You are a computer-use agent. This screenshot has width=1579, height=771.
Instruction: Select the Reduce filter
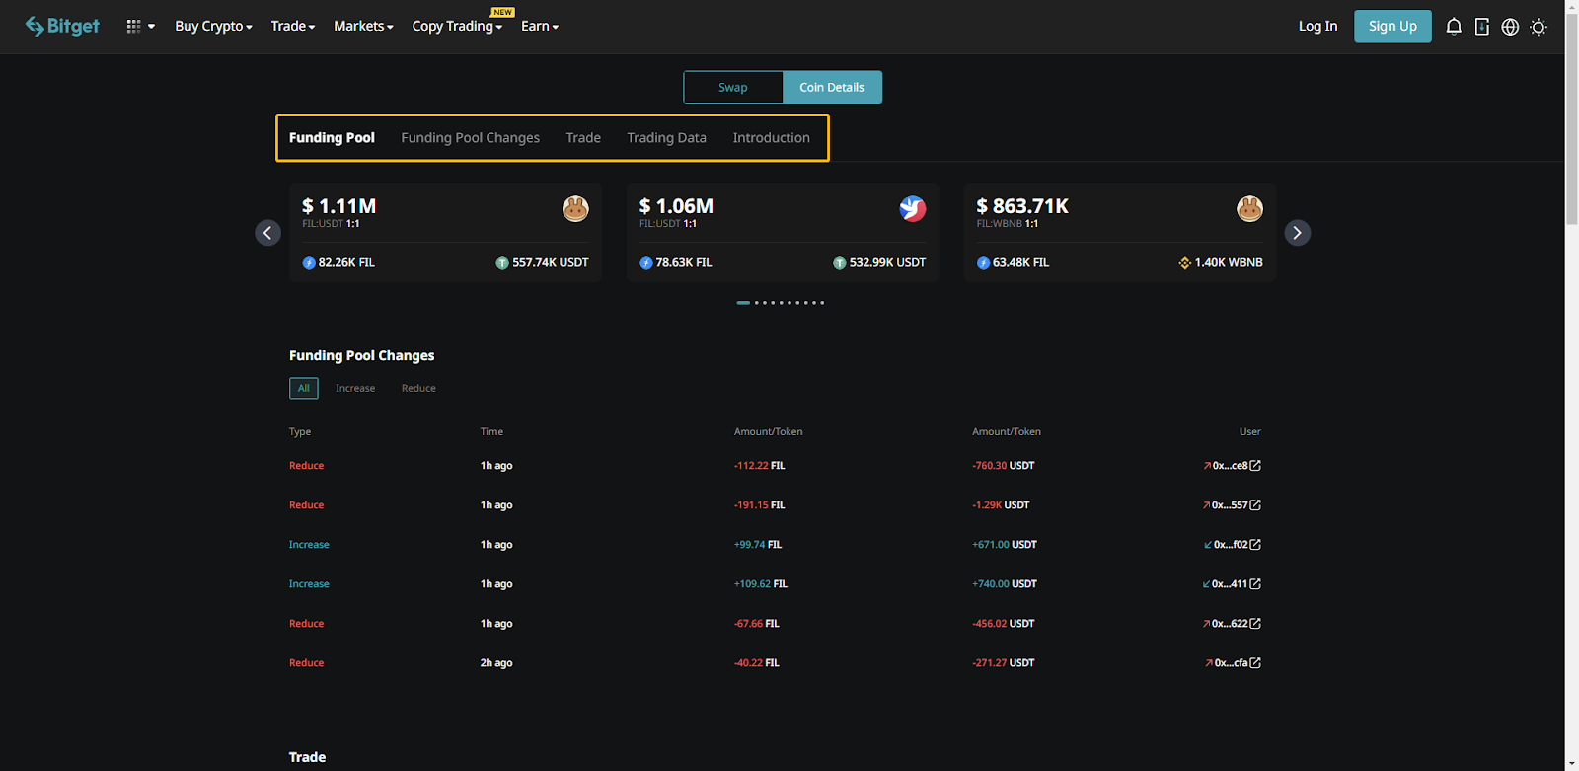coord(418,389)
